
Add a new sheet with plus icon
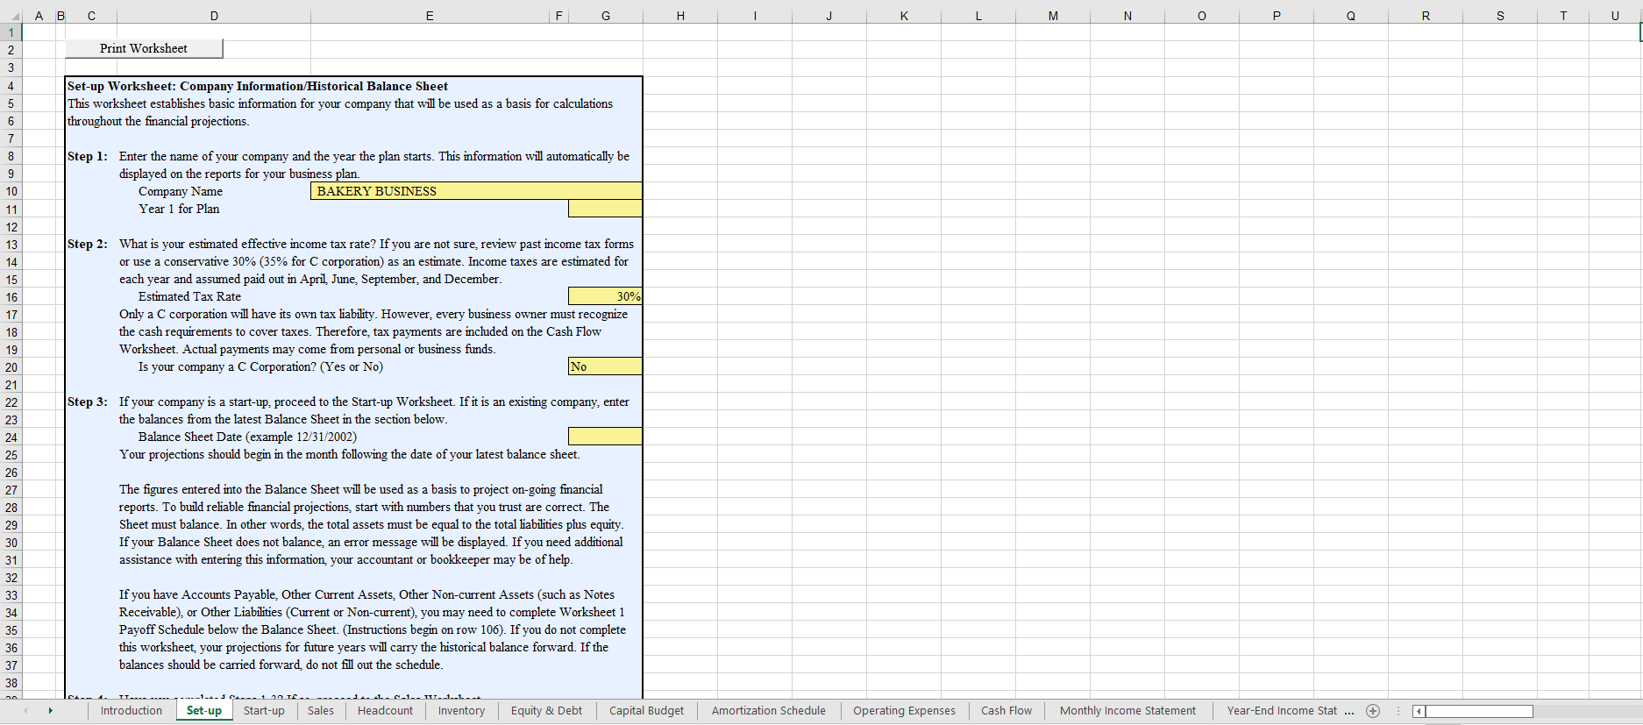pos(1373,711)
